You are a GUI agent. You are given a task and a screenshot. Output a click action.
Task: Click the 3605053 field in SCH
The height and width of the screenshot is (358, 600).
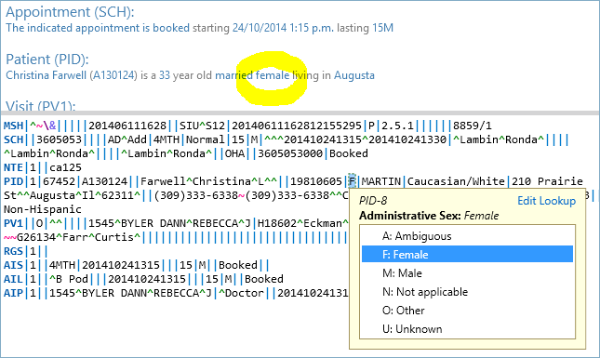(59, 139)
